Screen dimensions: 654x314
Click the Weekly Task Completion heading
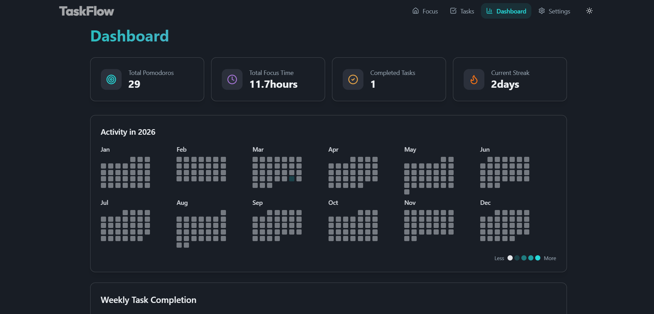point(148,300)
